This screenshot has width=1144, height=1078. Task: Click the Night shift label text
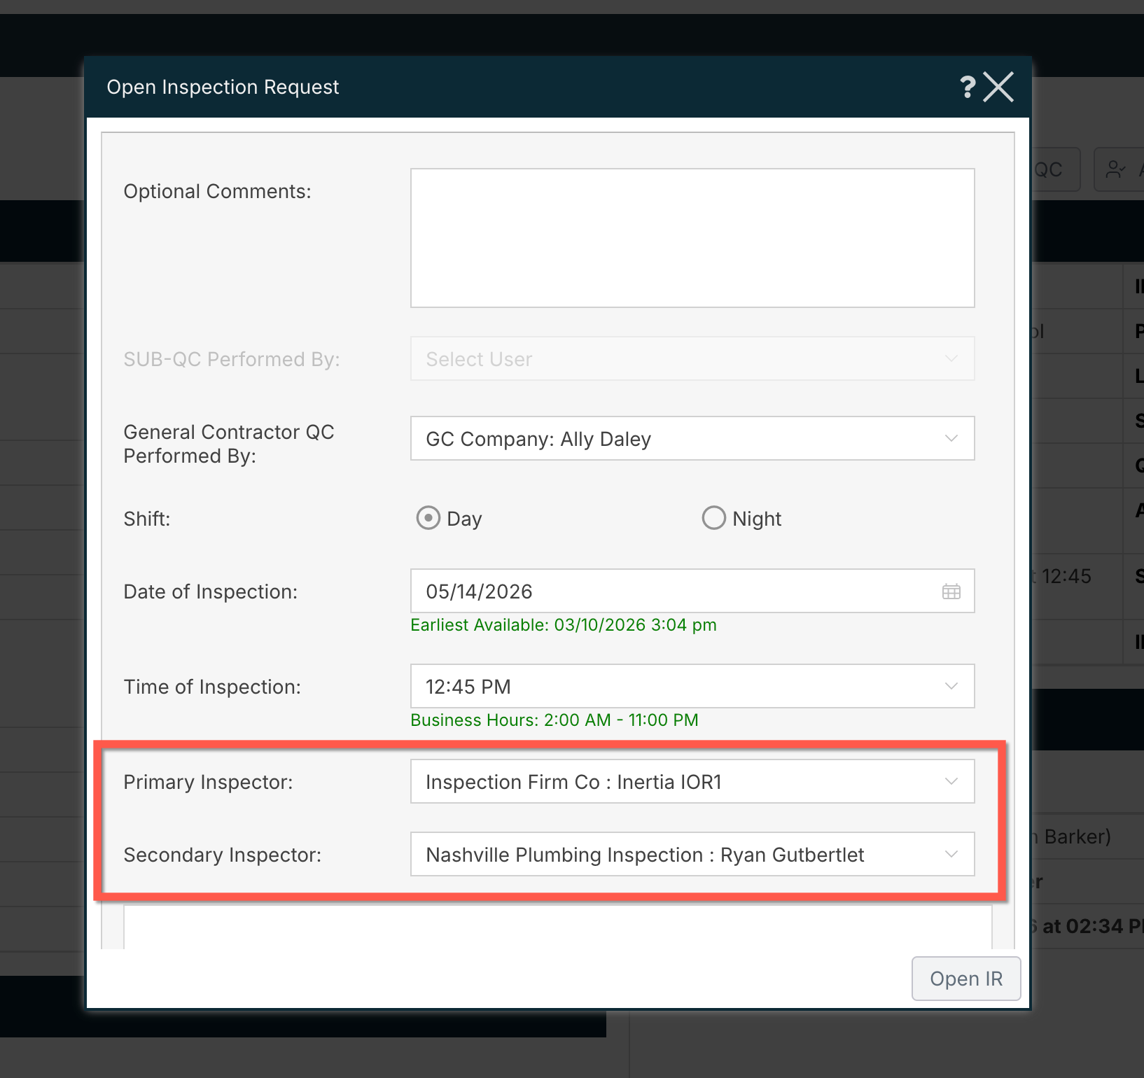[756, 519]
